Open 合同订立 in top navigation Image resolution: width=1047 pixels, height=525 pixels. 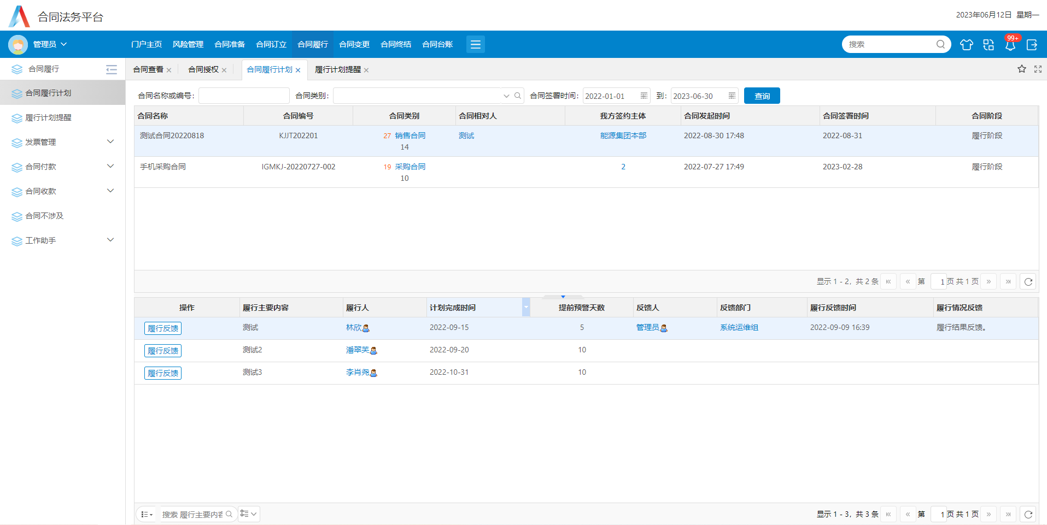(x=271, y=44)
